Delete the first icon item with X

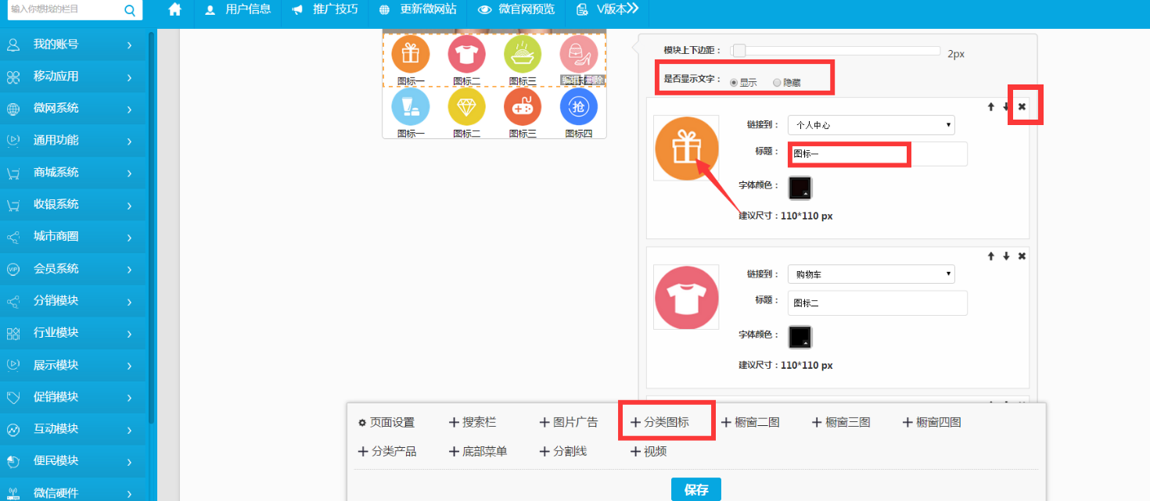(x=1022, y=106)
